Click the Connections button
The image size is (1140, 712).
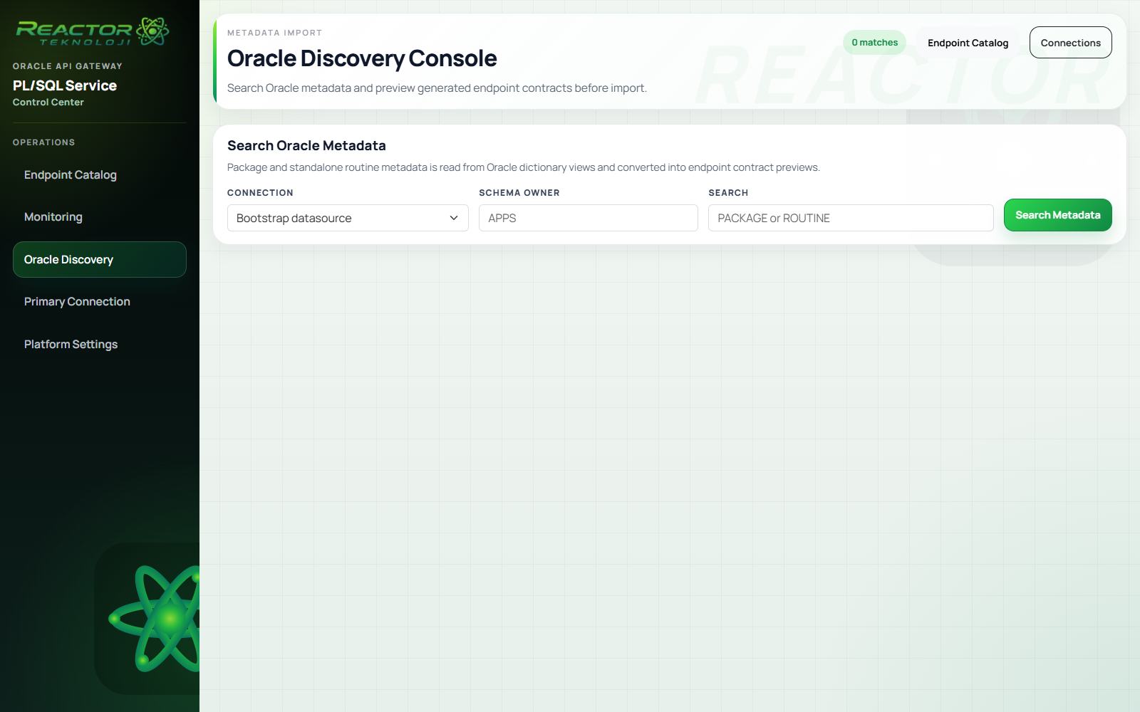[x=1070, y=43]
